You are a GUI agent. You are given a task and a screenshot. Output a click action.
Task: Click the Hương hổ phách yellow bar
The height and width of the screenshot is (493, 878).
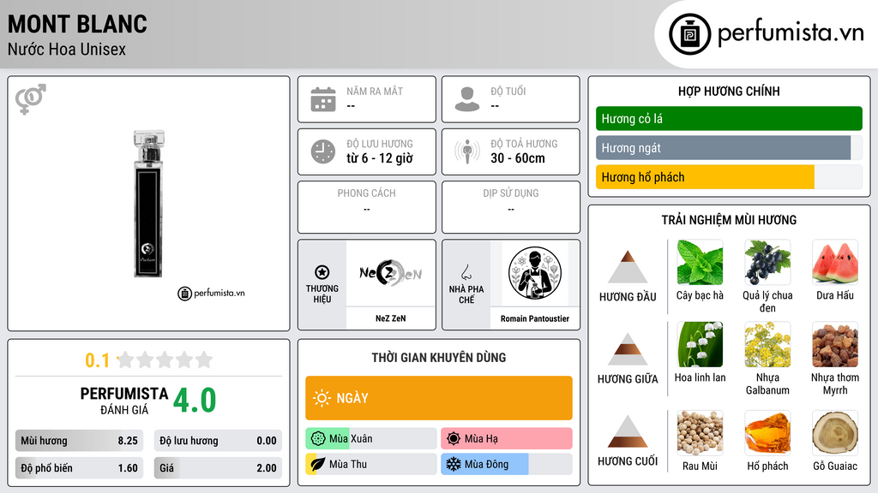pos(729,177)
